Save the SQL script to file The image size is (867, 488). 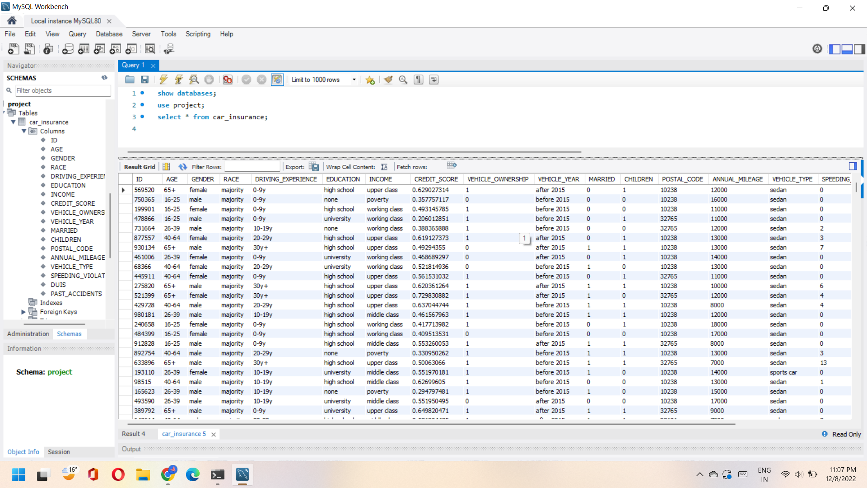click(144, 80)
